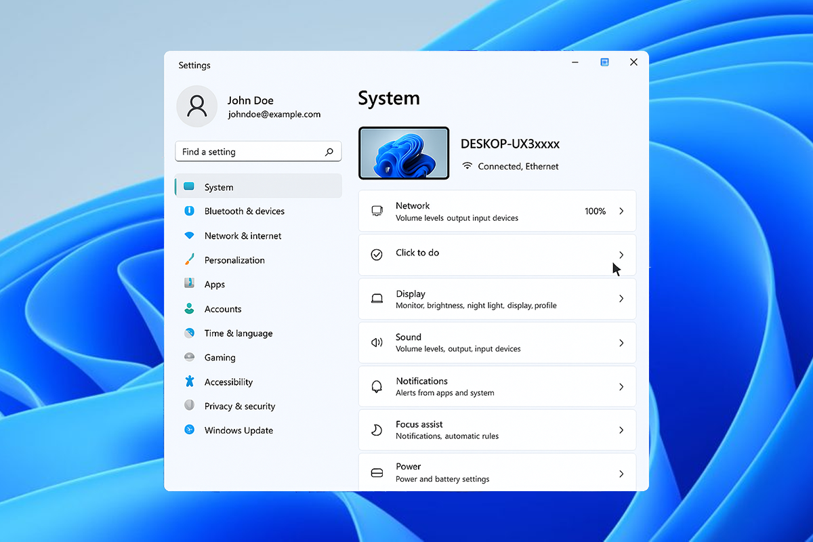813x542 pixels.
Task: Click the John Doe account name
Action: [251, 100]
